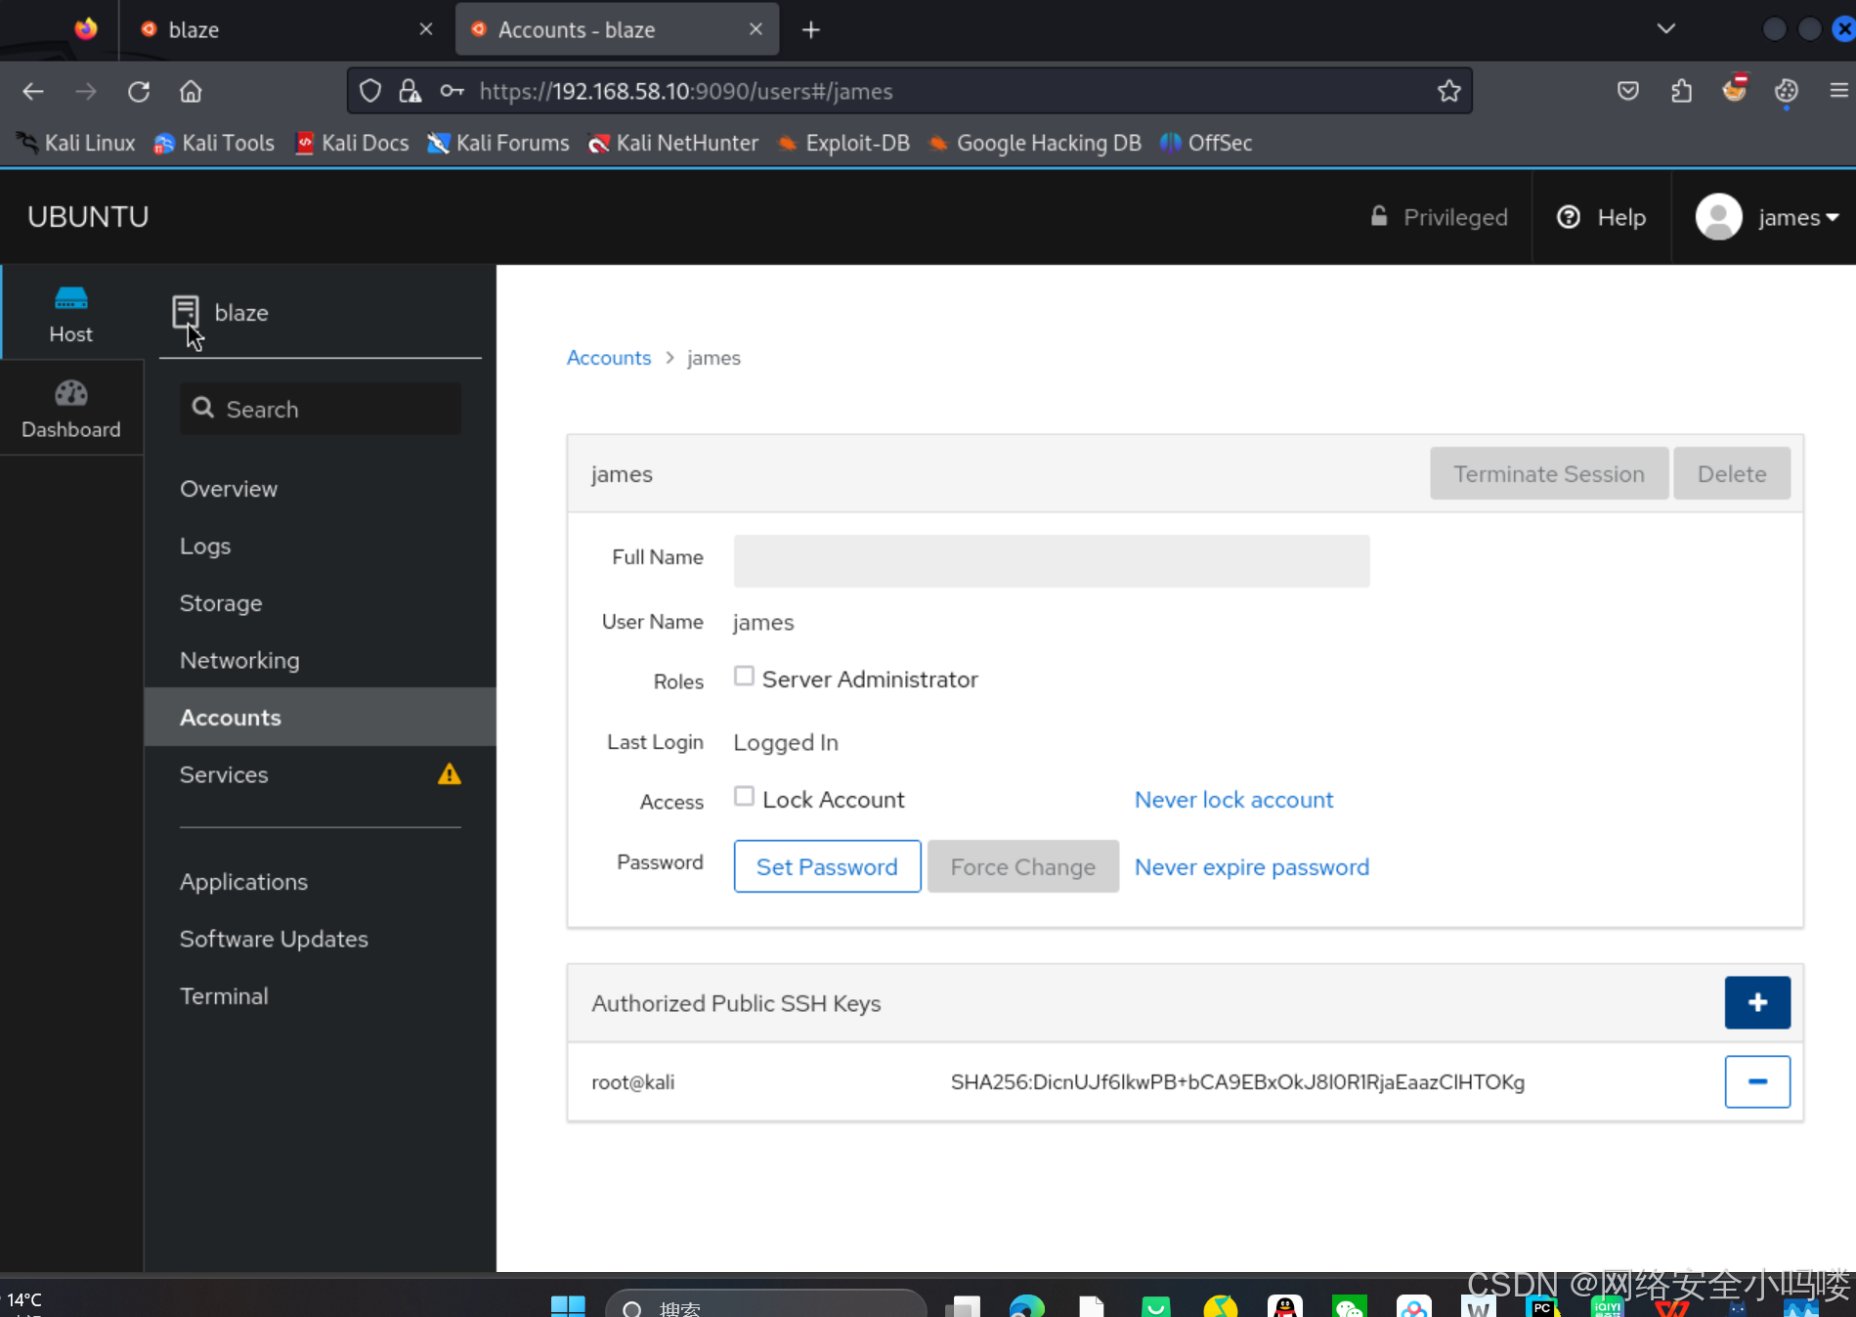
Task: Open the Windows Start button
Action: pos(568,1305)
